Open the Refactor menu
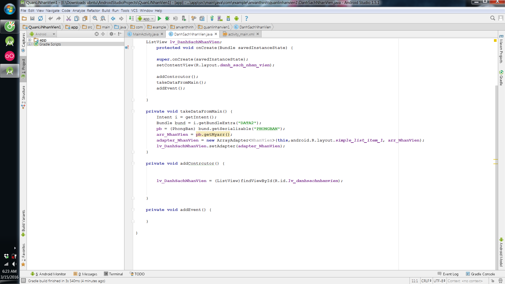Viewport: 505px width, 284px height. point(93,11)
